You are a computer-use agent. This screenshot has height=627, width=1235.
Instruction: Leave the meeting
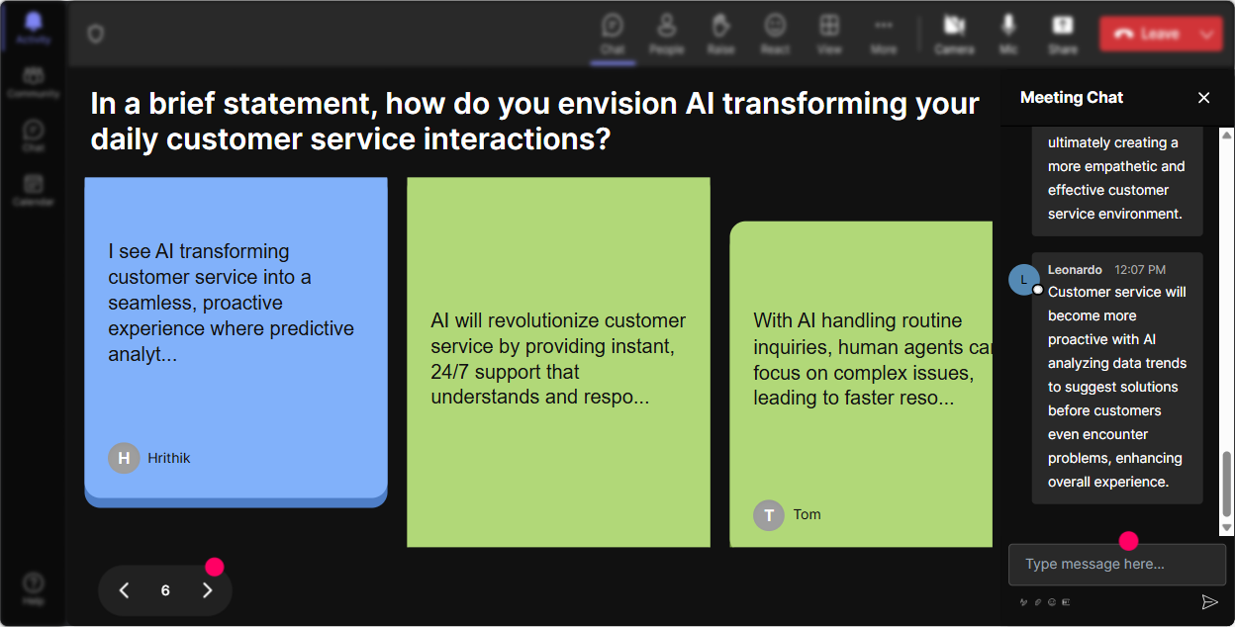click(1147, 34)
